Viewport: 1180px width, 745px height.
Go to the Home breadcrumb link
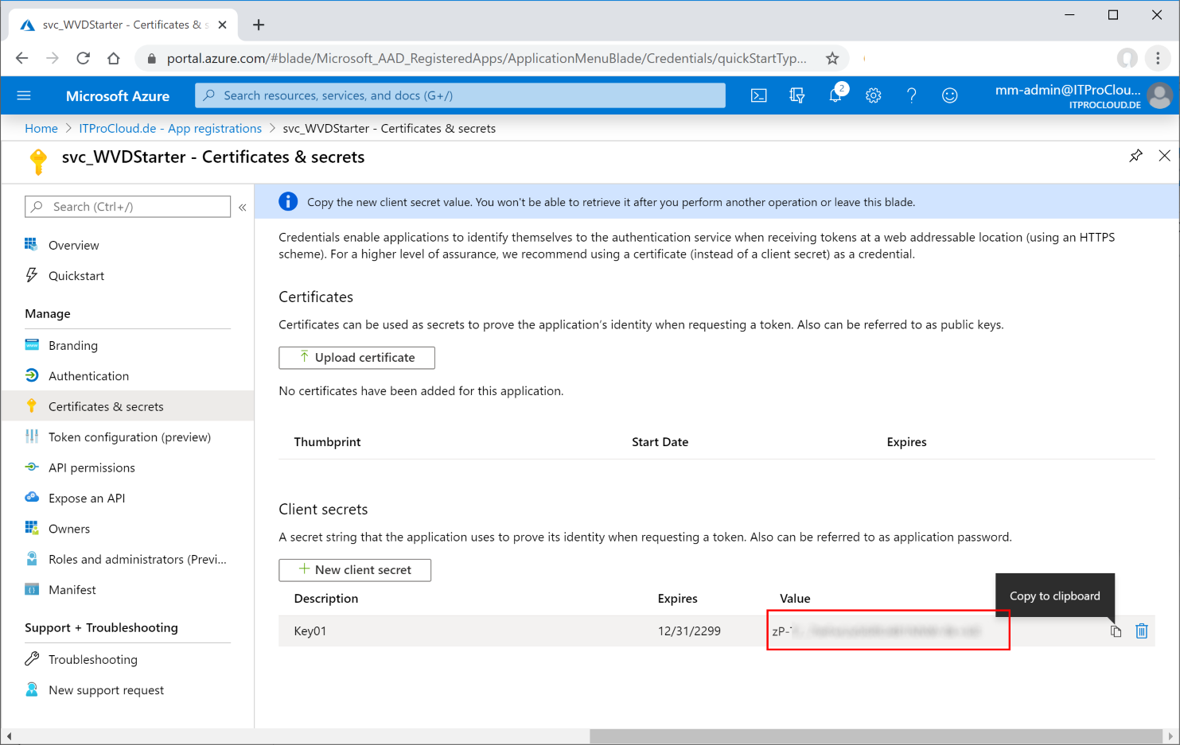(x=41, y=128)
